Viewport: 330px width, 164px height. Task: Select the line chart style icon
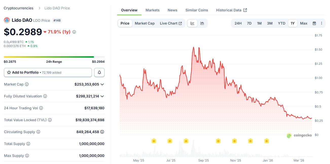192,23
